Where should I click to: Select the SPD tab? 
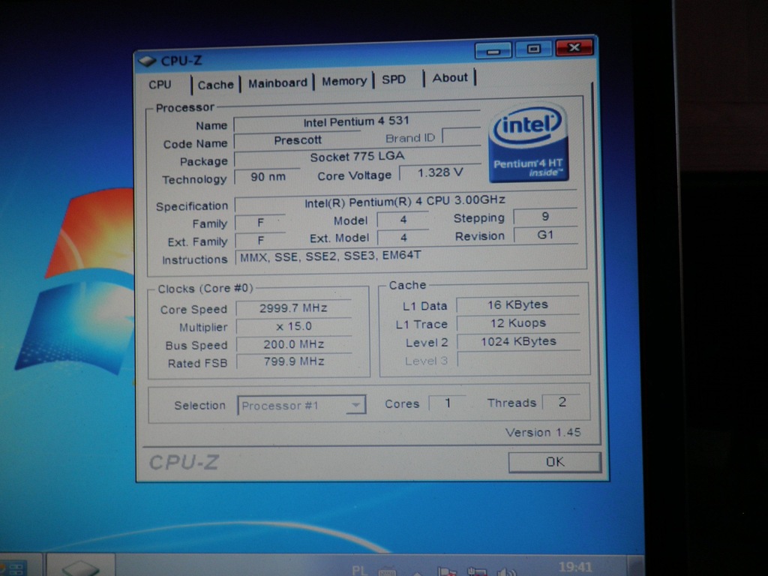coord(394,79)
